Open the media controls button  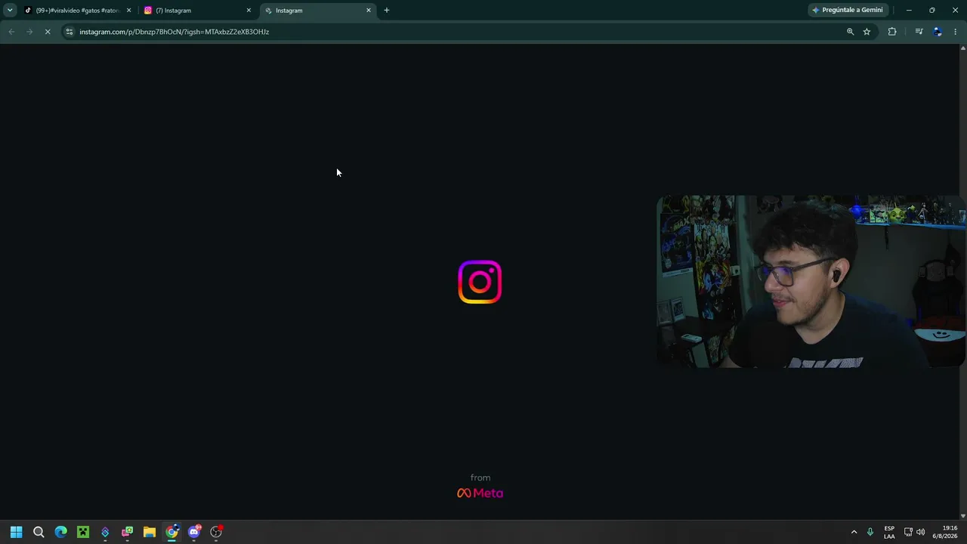coord(919,32)
